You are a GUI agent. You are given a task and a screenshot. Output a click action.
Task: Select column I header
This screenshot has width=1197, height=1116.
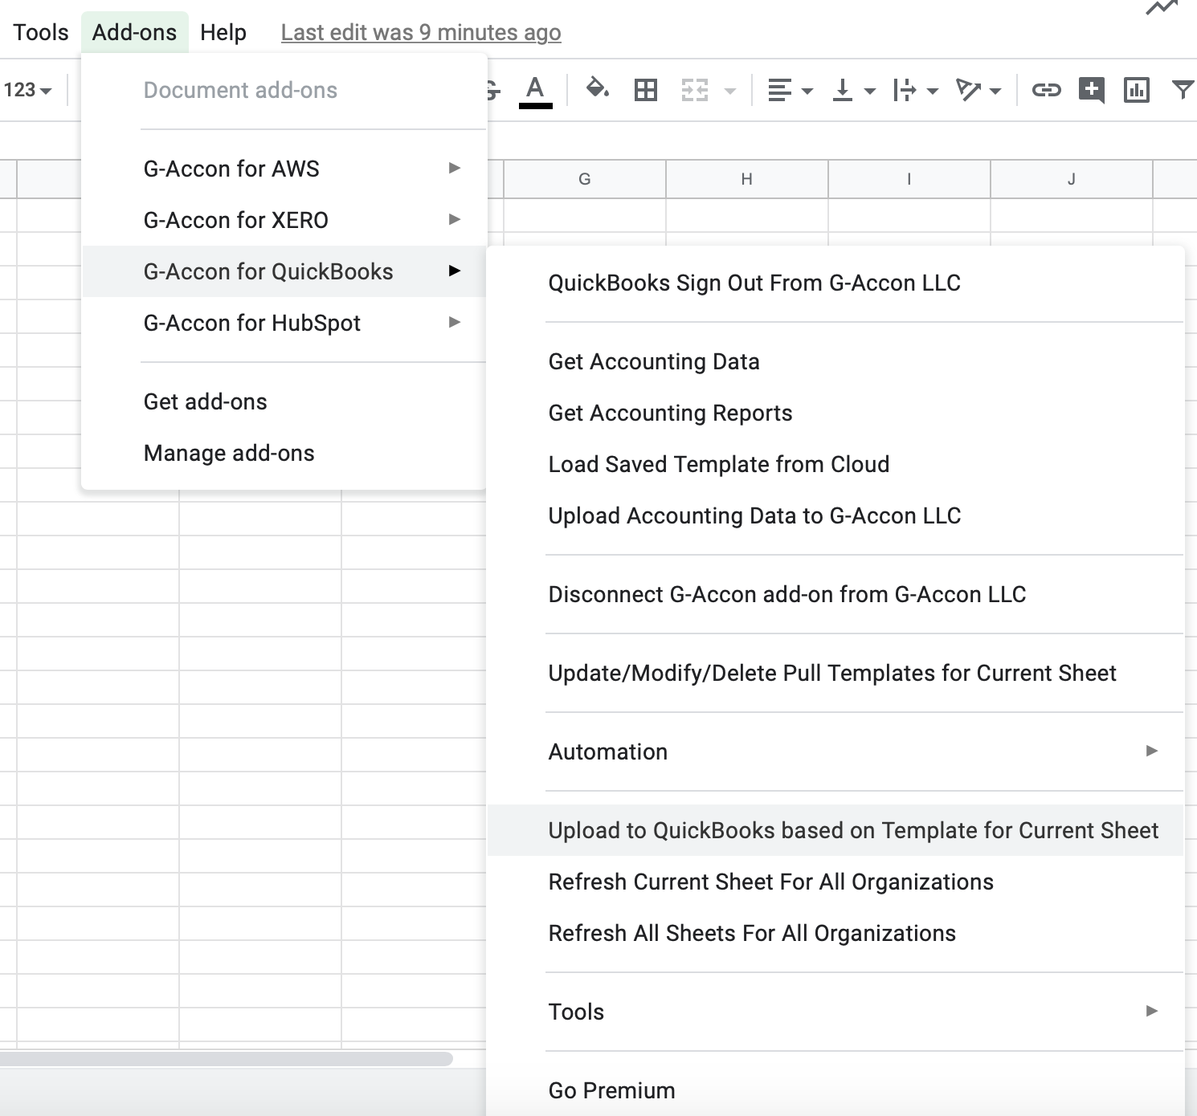pos(909,179)
